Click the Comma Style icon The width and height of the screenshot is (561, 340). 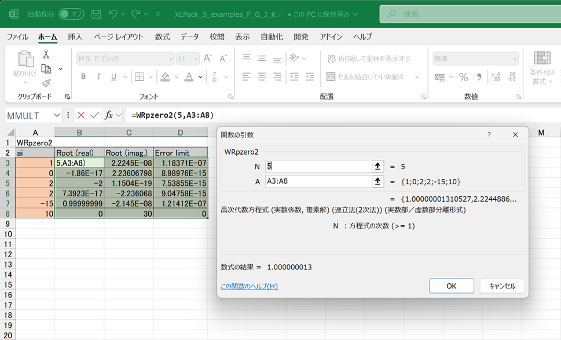(x=479, y=77)
